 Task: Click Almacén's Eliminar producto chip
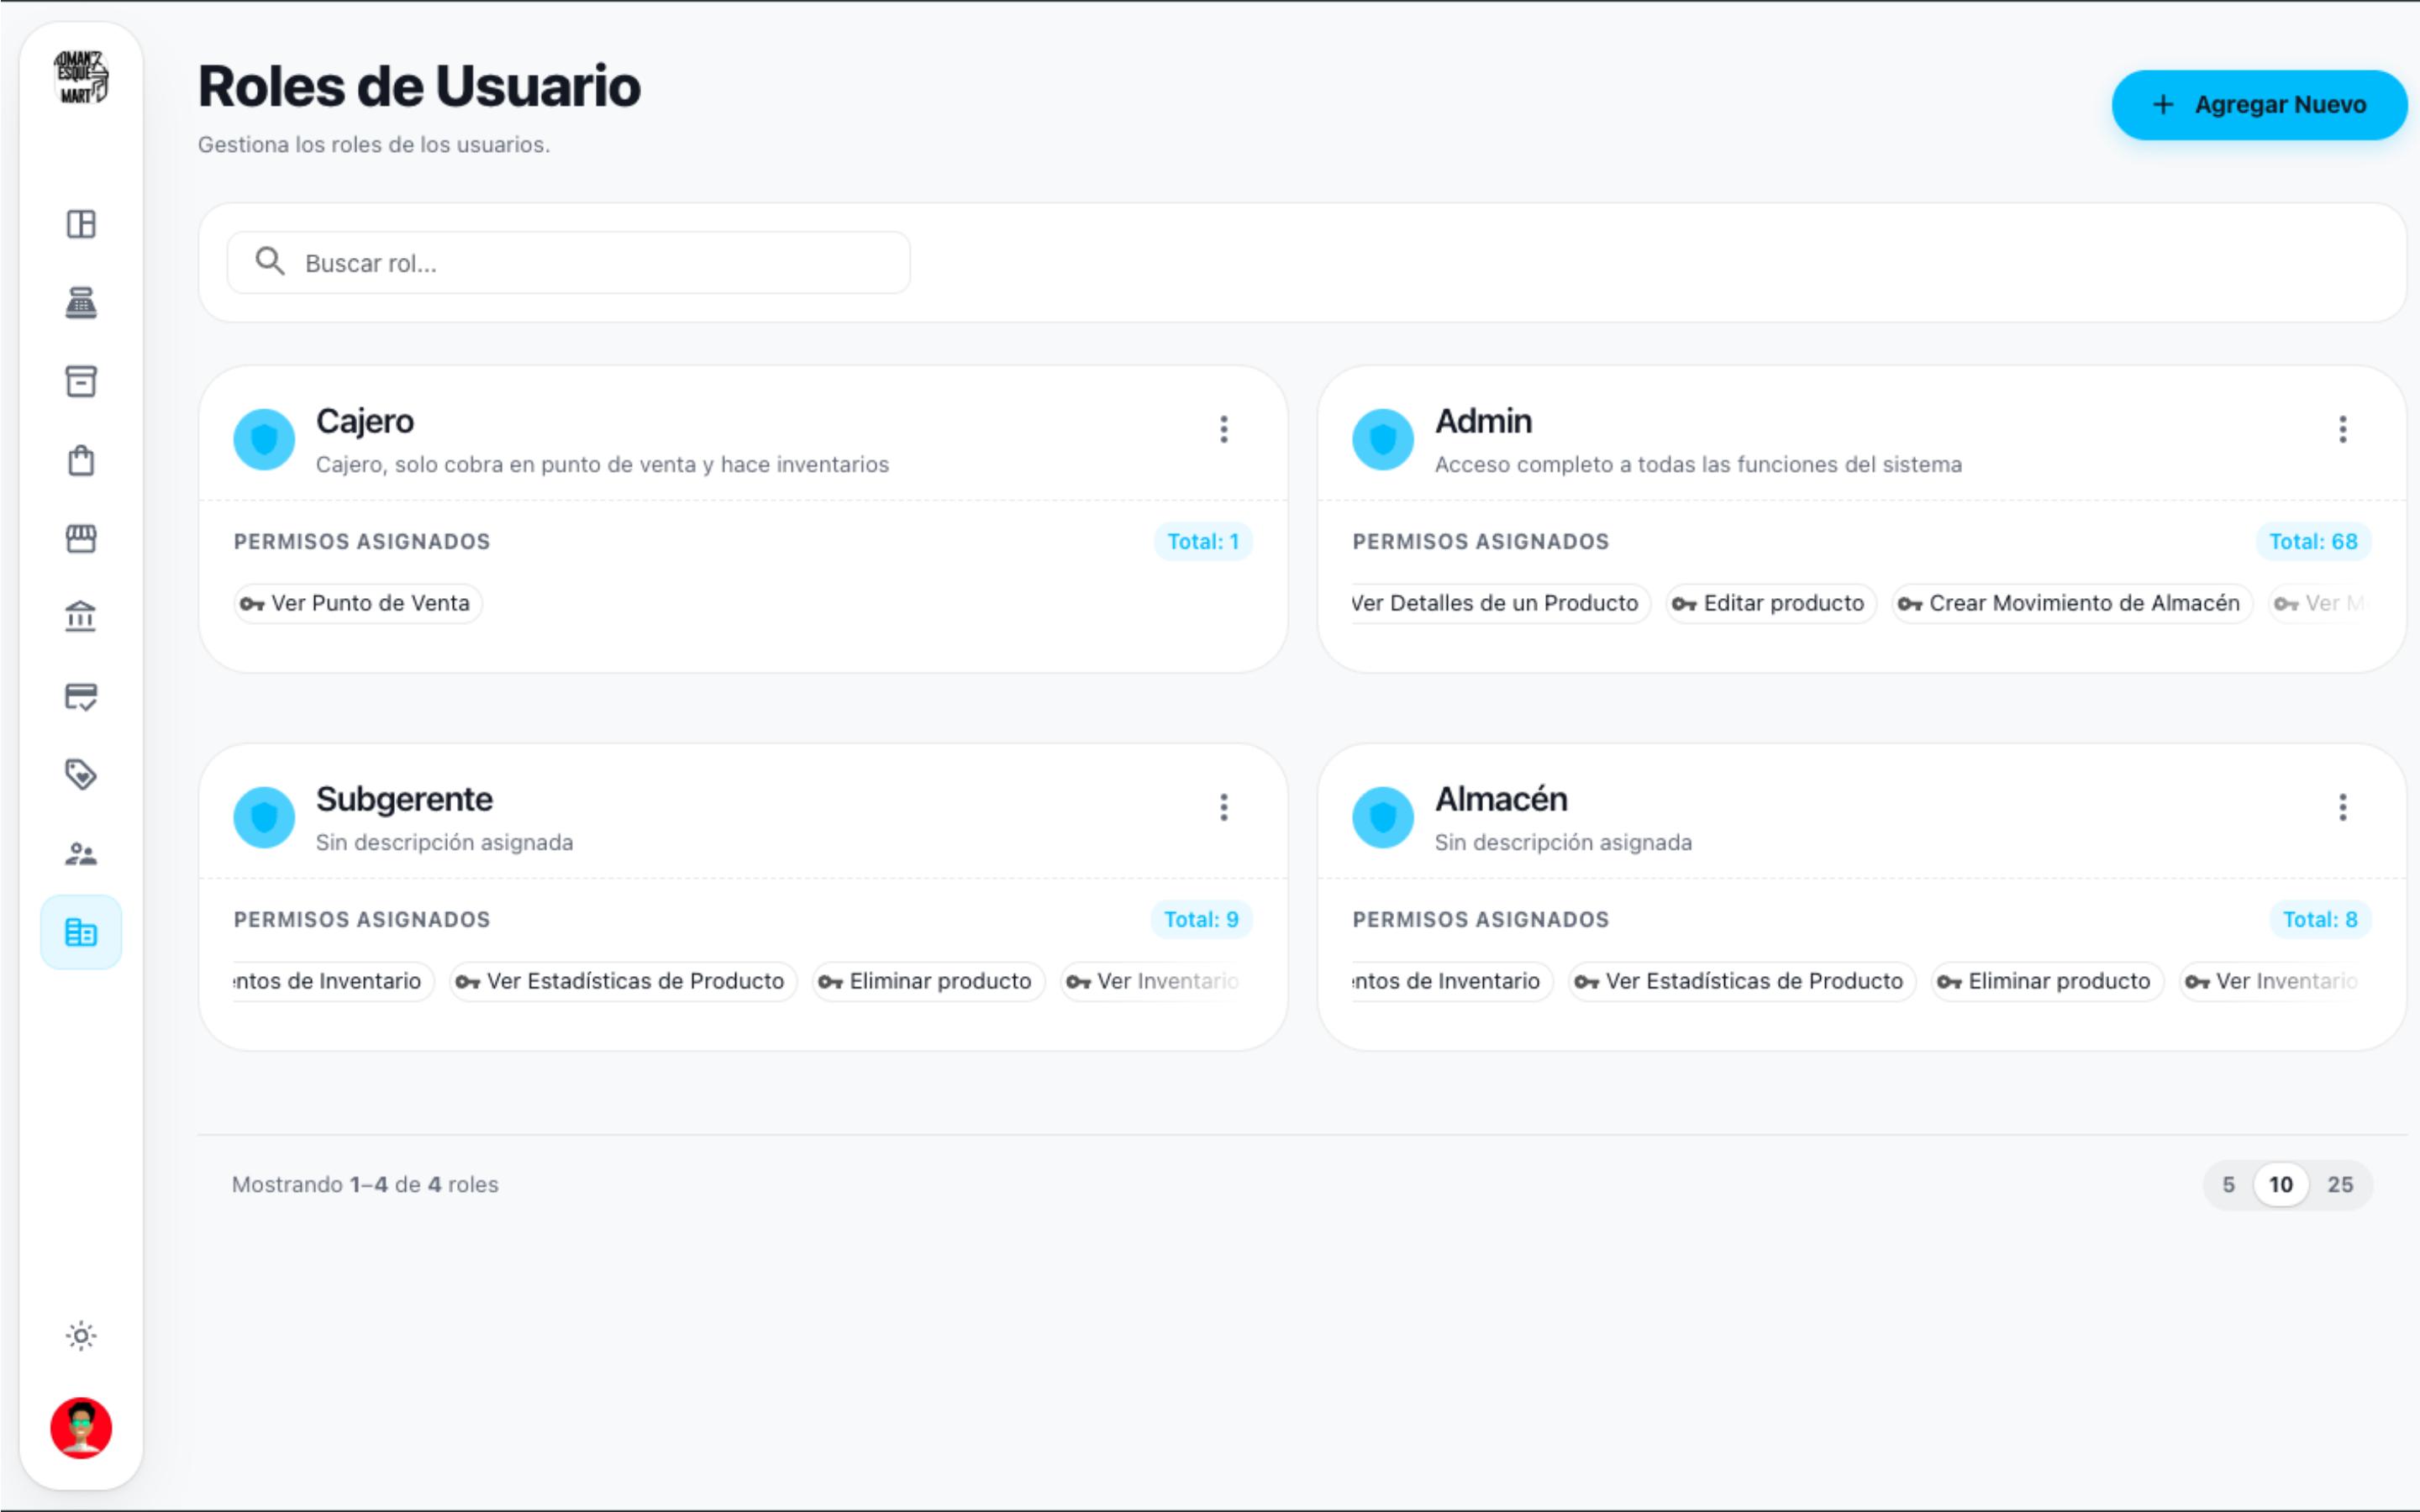point(2047,981)
